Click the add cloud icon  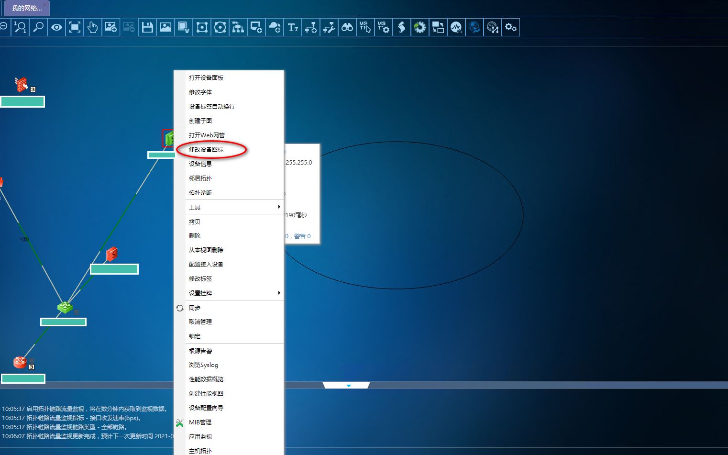pos(275,27)
